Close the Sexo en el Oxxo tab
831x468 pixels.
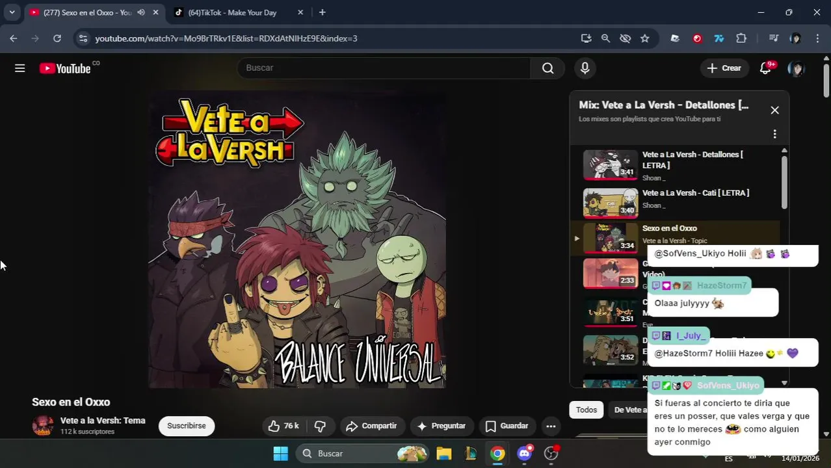click(x=155, y=12)
